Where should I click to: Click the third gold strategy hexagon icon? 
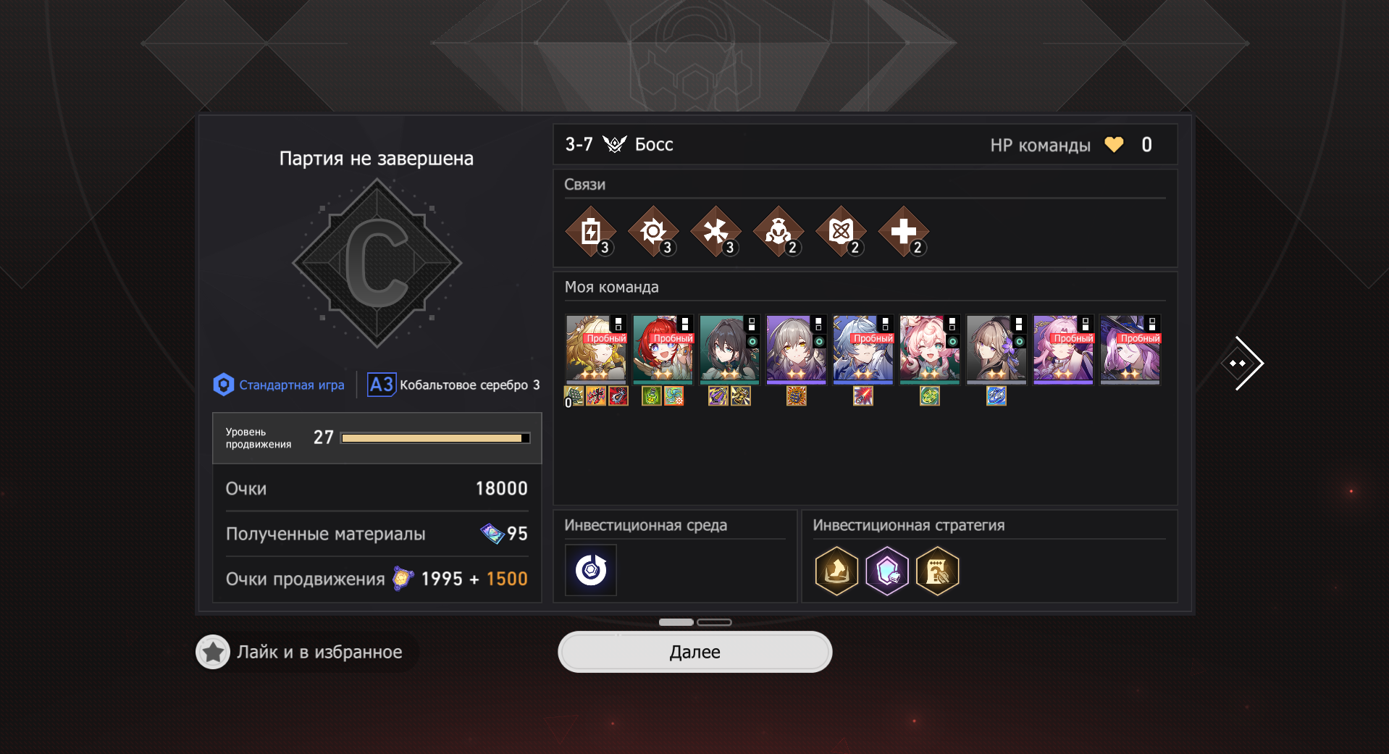tap(937, 571)
